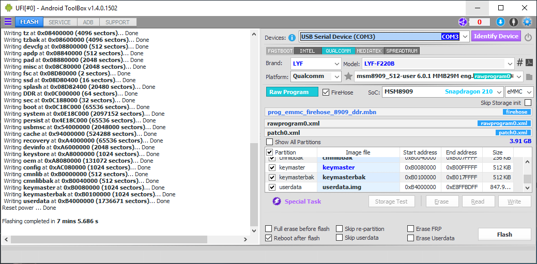537x264 pixels.
Task: Click the Storage Test button
Action: tap(392, 201)
